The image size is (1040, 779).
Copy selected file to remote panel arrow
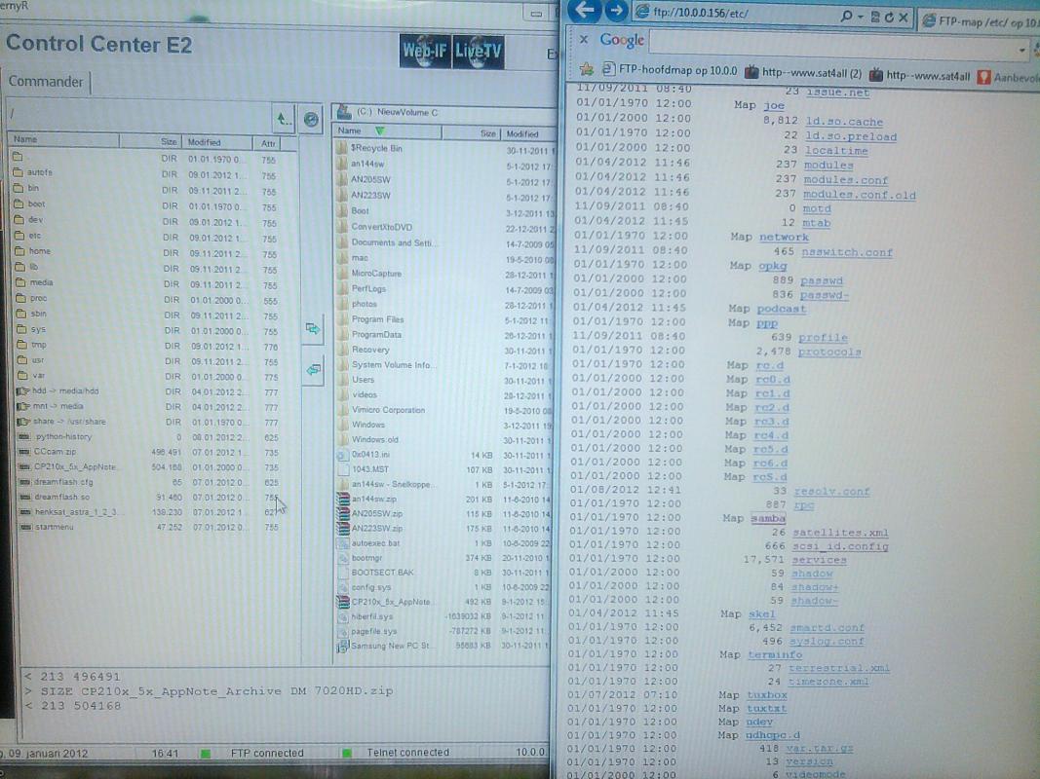pos(313,369)
